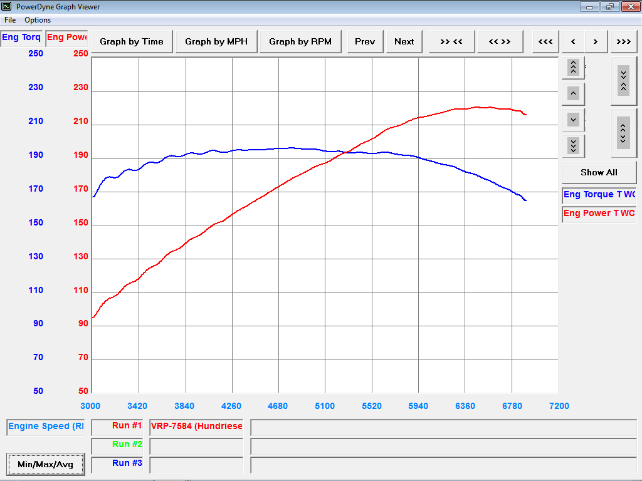Toggle the blue Eng Torque T WC legend
This screenshot has height=481, width=642.
pos(599,195)
